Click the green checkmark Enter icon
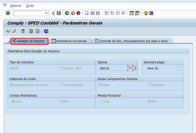Screen dimensions: 196x133 point(8,13)
